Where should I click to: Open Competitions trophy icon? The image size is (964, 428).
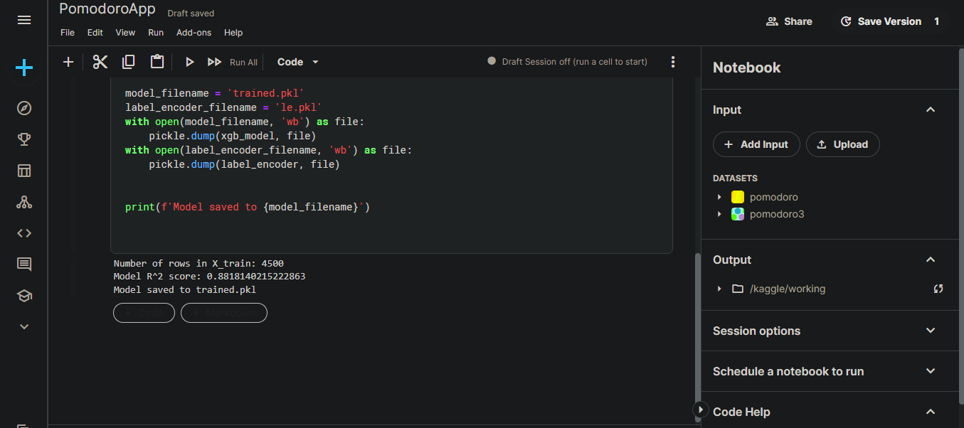coord(24,139)
